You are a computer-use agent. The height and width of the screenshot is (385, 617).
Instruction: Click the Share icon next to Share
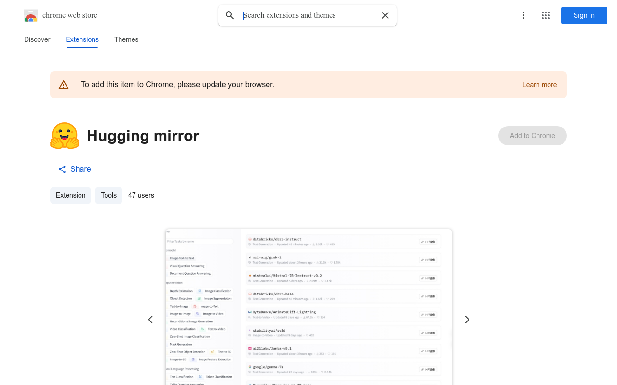62,169
